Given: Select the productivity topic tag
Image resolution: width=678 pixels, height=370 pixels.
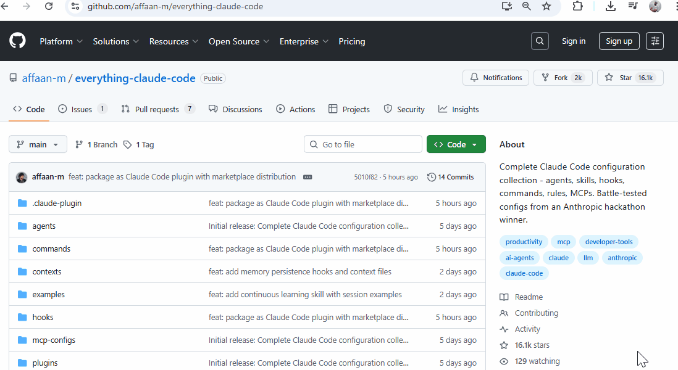Looking at the screenshot, I should pos(524,242).
